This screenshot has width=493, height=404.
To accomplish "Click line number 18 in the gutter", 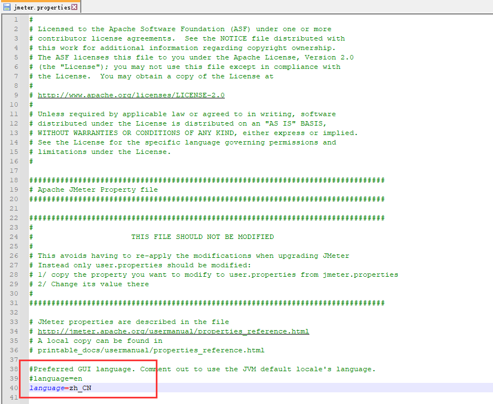I will pos(14,180).
